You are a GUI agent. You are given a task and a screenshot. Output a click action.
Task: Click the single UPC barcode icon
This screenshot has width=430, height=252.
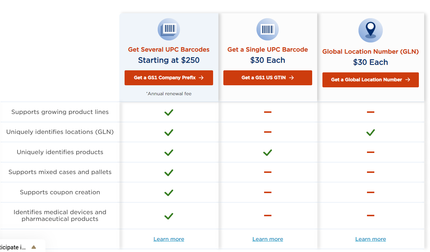[x=268, y=29]
